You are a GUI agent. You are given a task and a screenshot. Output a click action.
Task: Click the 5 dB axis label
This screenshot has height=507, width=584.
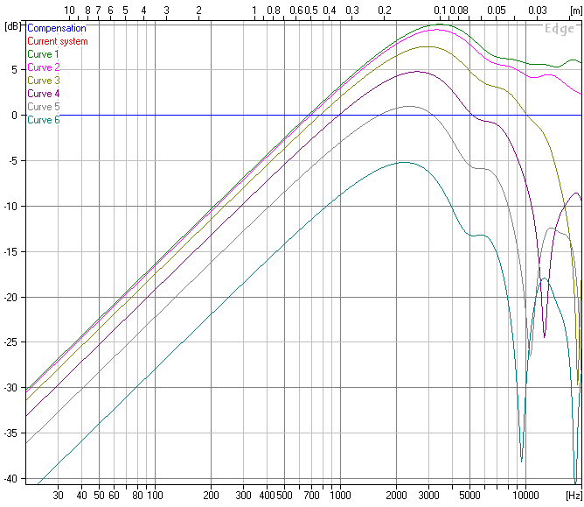(14, 70)
